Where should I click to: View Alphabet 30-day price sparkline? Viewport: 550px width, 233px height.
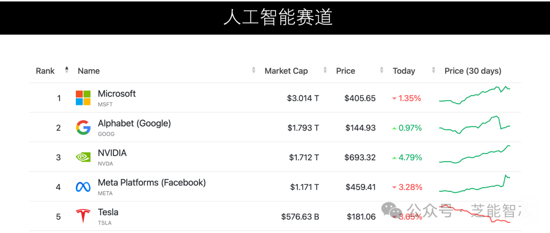(474, 125)
